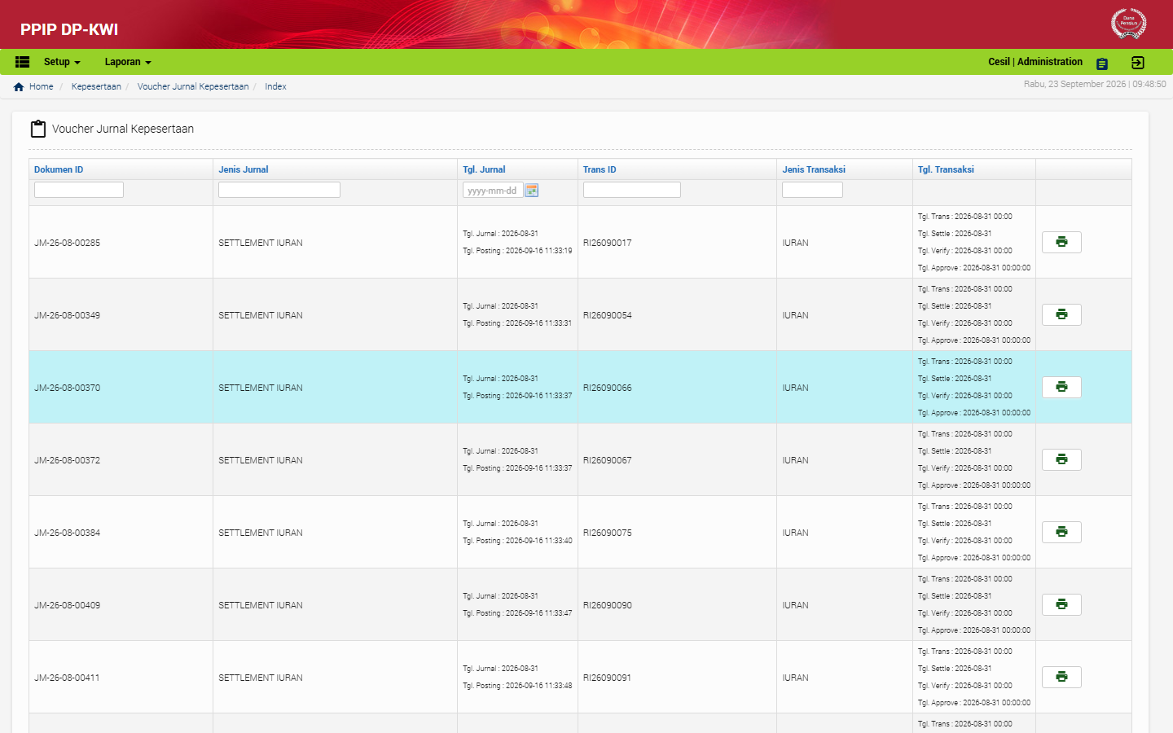
Task: Sort by Dokumen ID column header
Action: 59,169
